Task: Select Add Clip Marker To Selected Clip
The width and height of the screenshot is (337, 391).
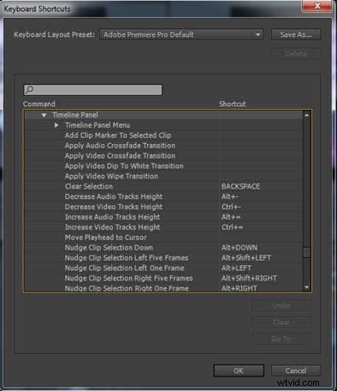Action: (118, 135)
